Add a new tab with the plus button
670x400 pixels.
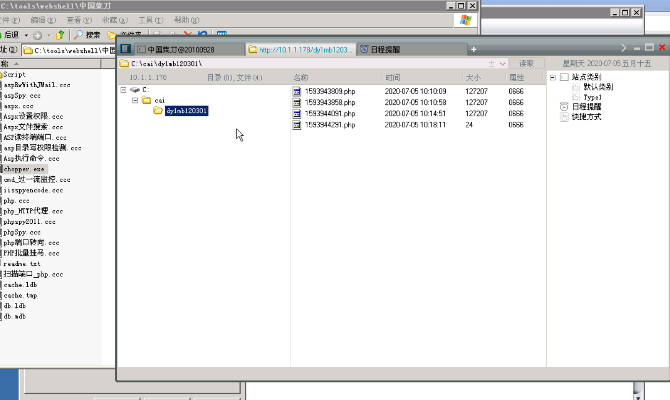(x=474, y=49)
